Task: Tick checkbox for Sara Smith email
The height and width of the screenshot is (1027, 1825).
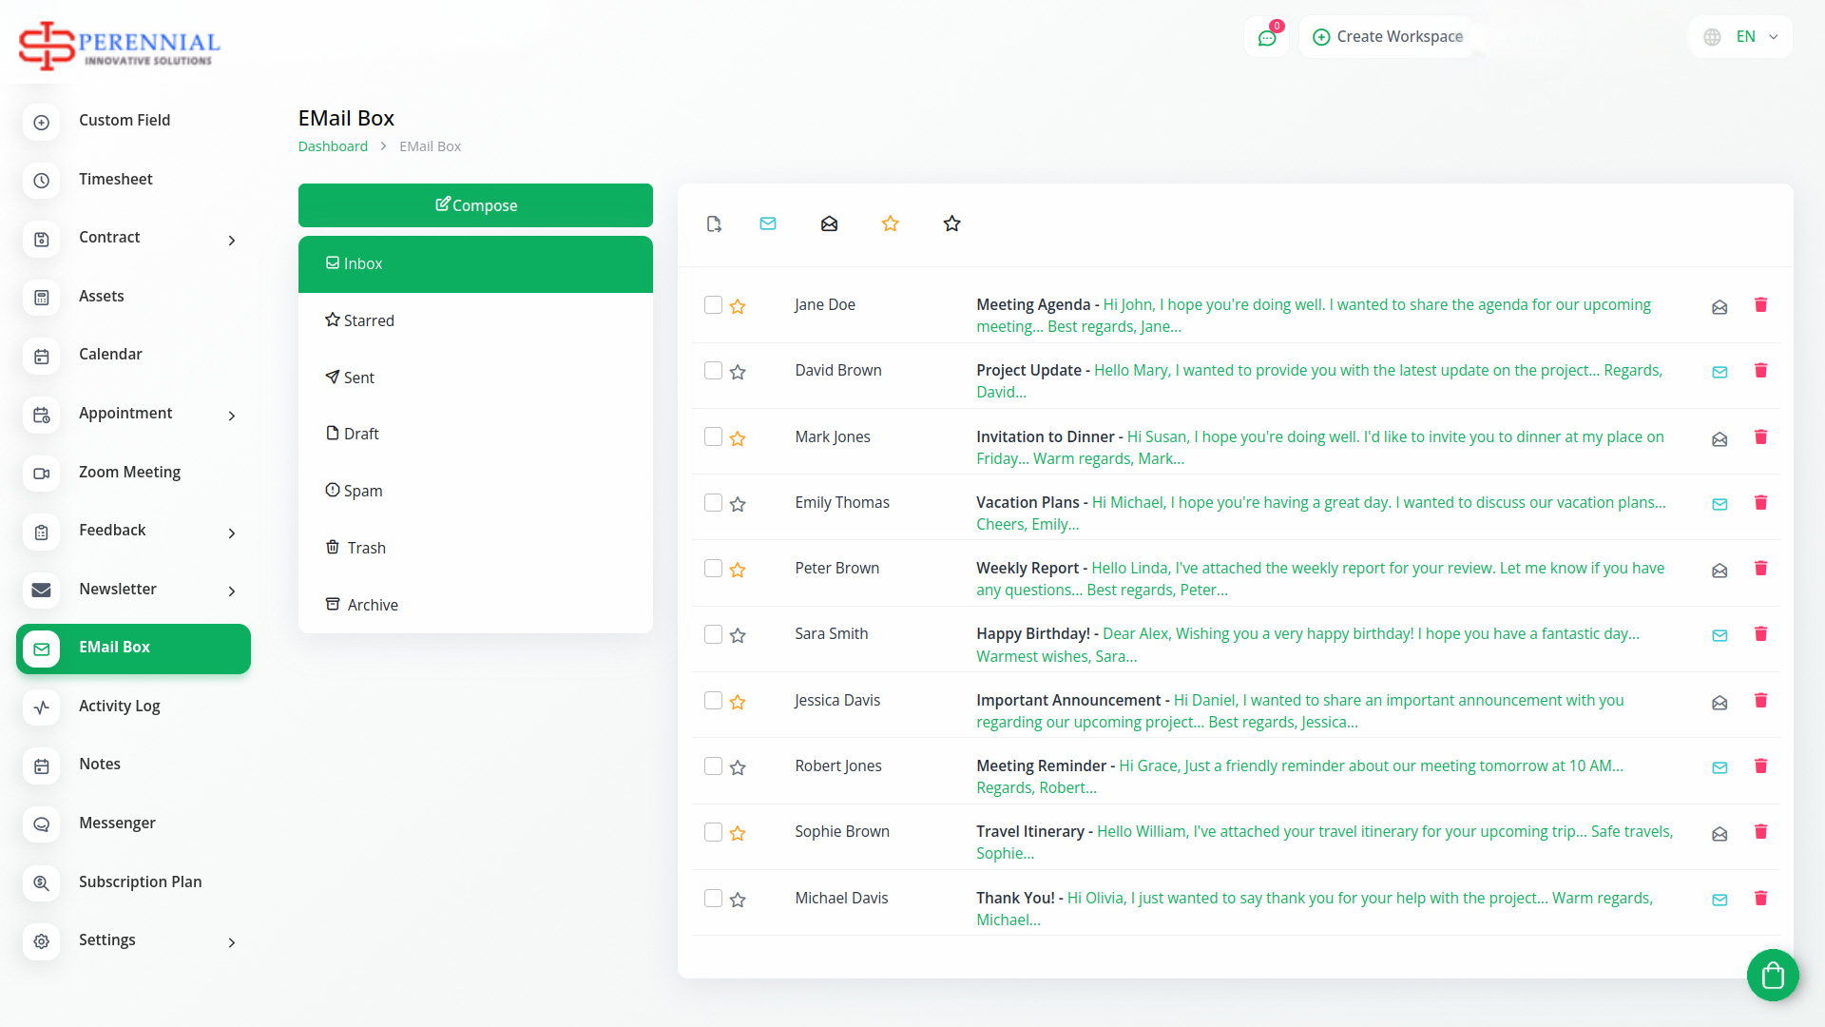Action: [x=713, y=634]
